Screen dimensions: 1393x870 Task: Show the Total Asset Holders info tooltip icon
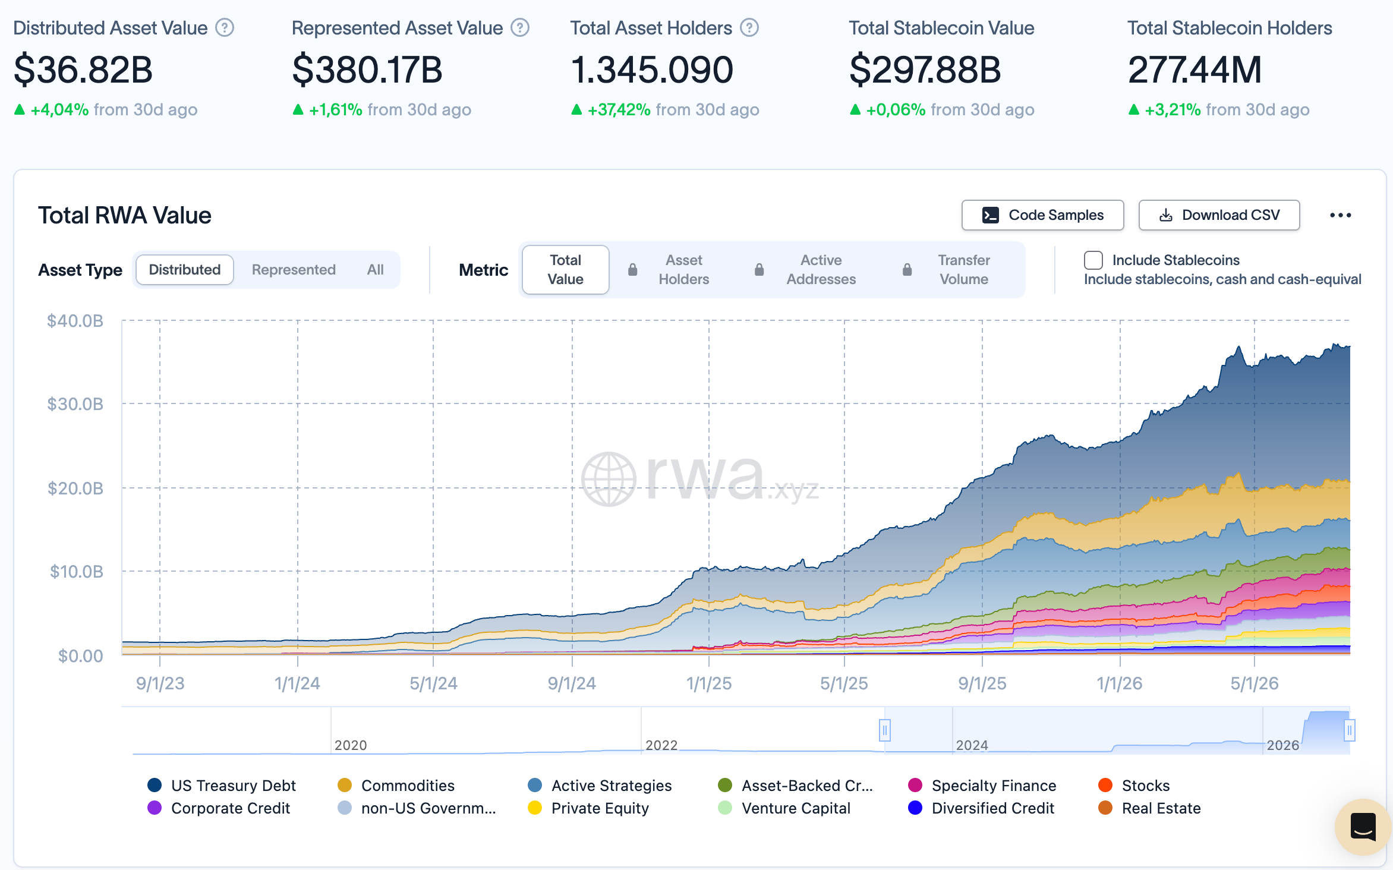pyautogui.click(x=749, y=28)
